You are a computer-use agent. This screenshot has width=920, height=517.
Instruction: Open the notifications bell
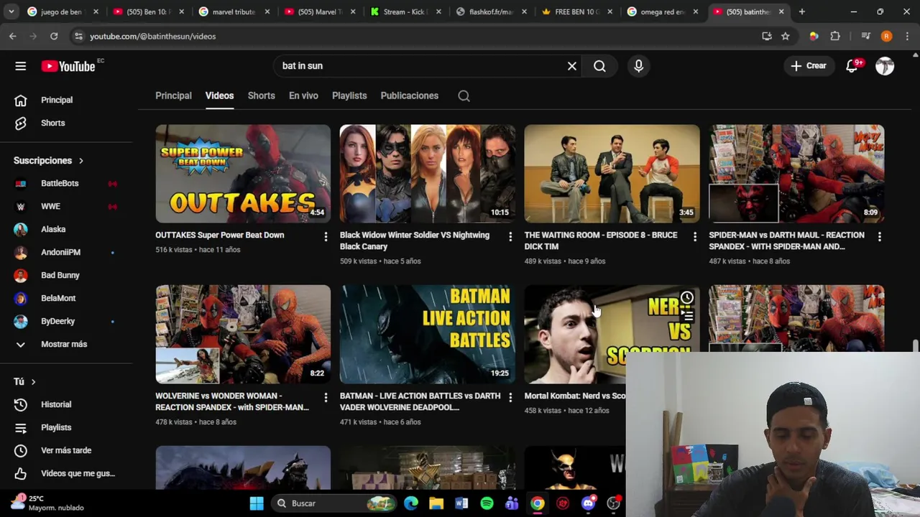(852, 66)
